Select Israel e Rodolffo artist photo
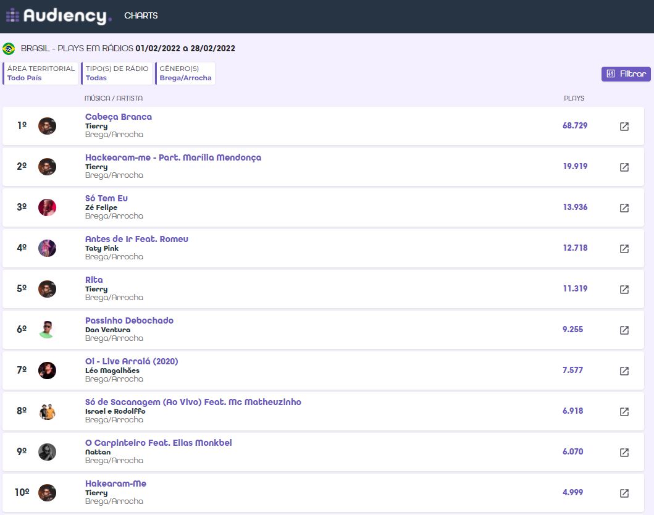Viewport: 654px width, 515px height. [47, 411]
